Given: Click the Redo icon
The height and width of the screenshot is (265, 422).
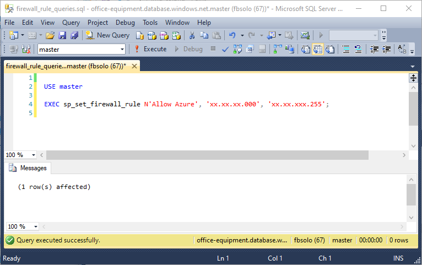Looking at the screenshot, I should [x=252, y=35].
